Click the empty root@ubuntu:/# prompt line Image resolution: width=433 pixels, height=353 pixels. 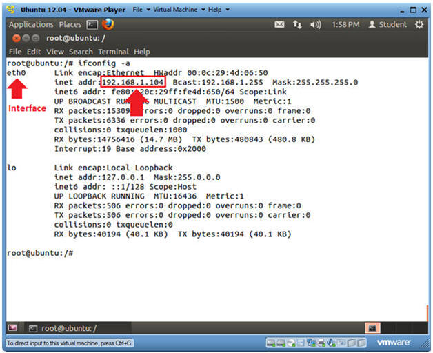click(x=40, y=253)
